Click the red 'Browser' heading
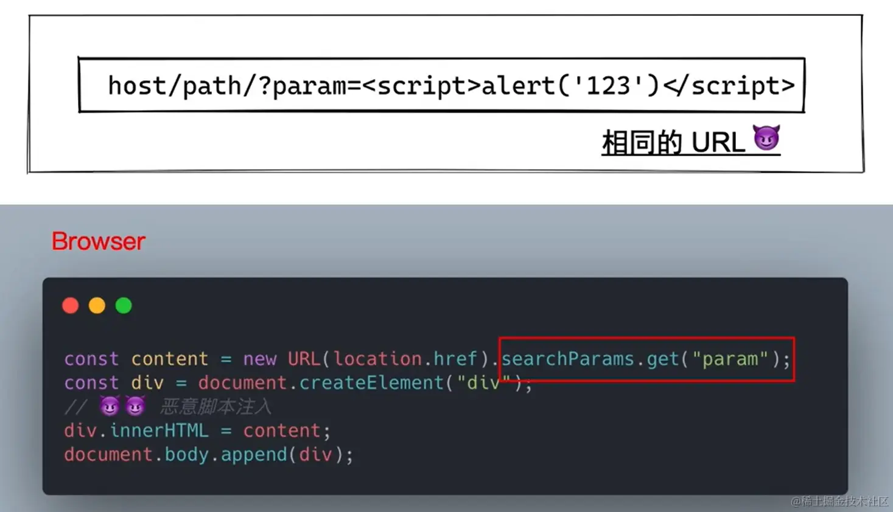 [98, 241]
